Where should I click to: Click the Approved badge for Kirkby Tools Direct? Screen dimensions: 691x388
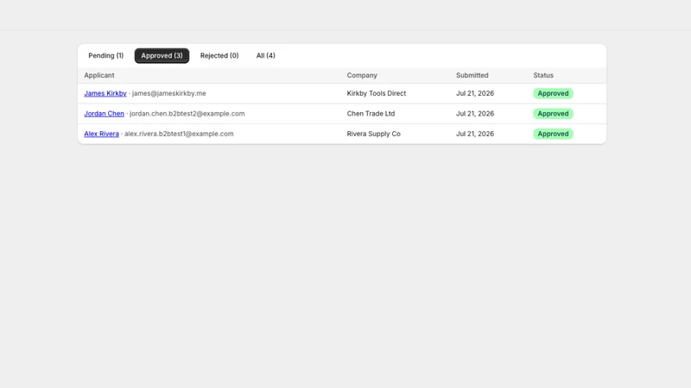[x=553, y=93]
